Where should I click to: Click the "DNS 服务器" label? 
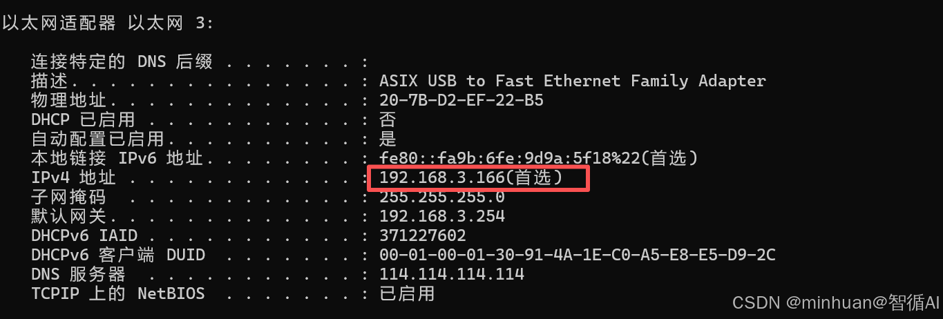point(78,275)
